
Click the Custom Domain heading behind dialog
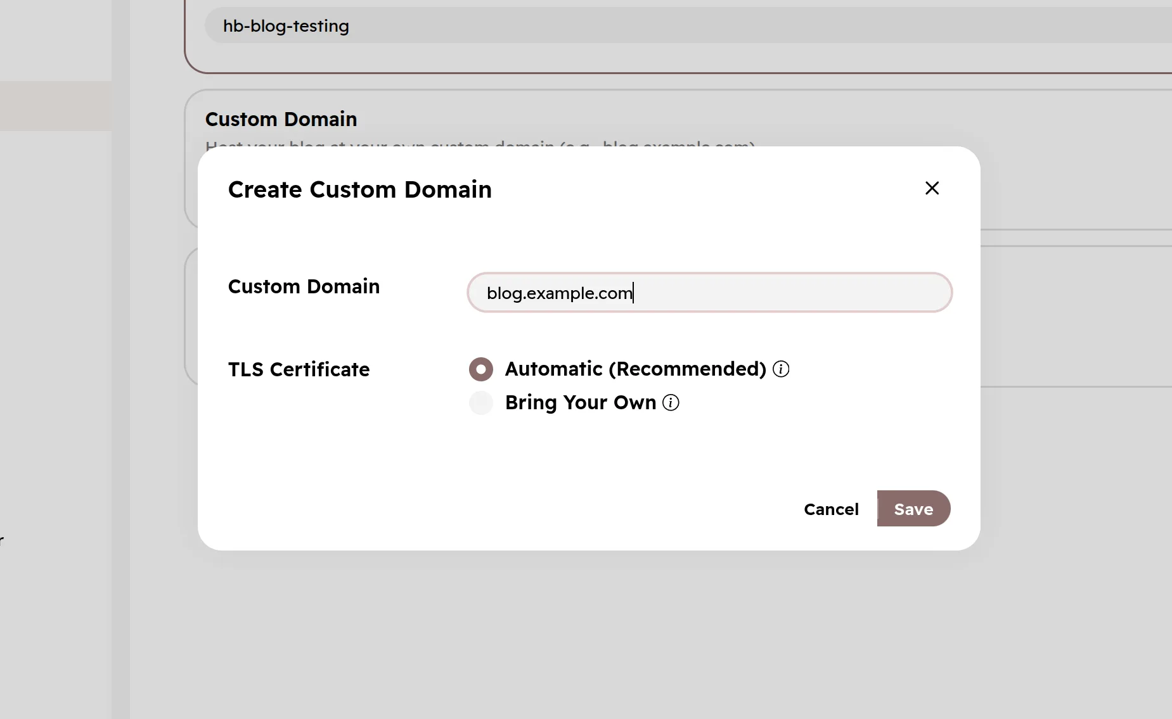pyautogui.click(x=281, y=119)
